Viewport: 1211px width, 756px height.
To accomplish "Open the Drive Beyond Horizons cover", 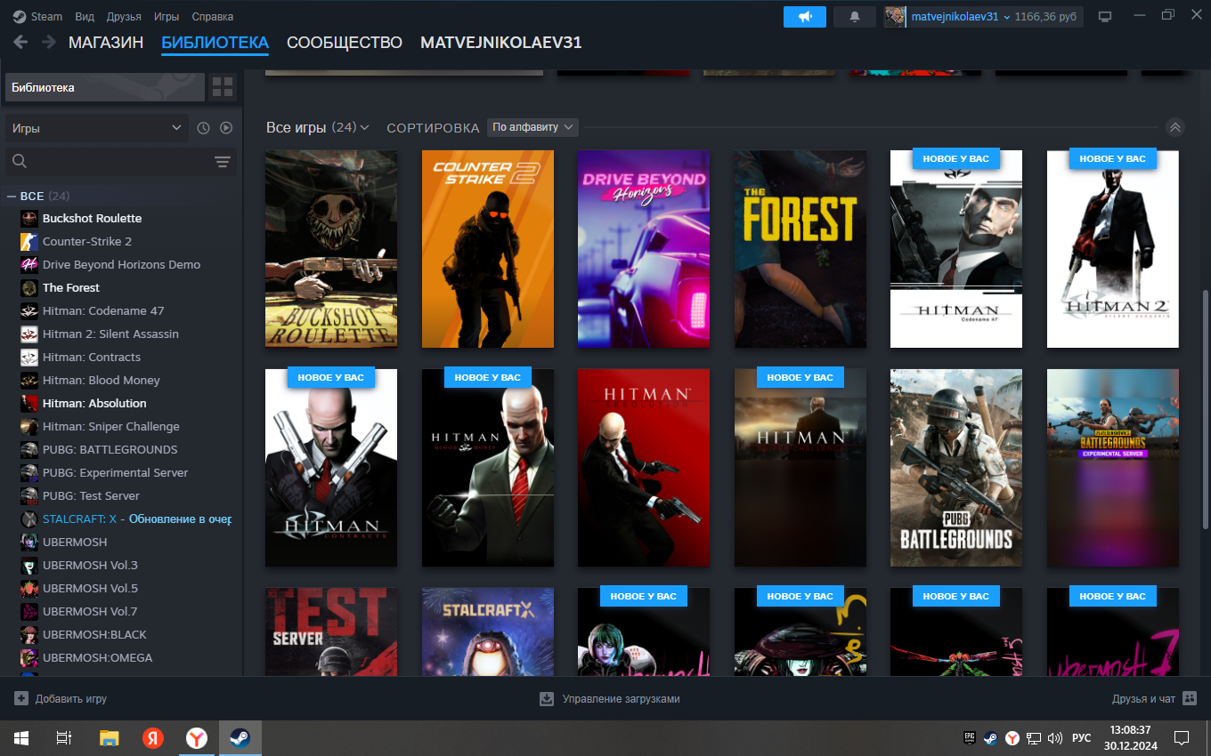I will tap(644, 249).
